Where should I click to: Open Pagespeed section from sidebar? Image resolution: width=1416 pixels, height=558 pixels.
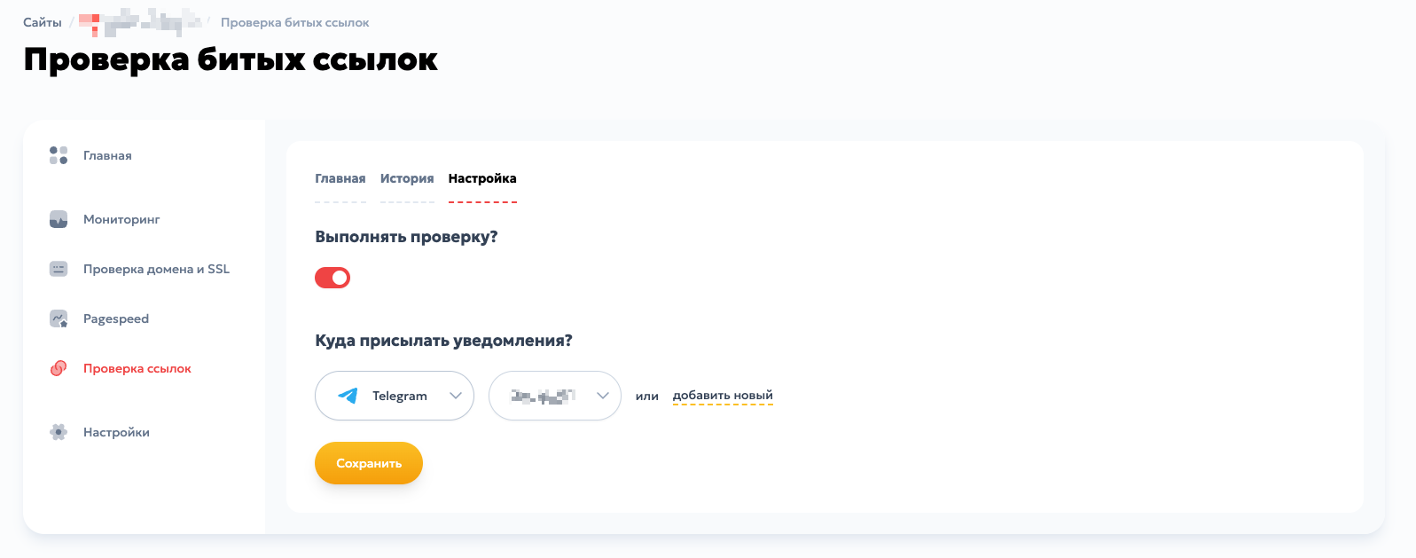tap(116, 318)
